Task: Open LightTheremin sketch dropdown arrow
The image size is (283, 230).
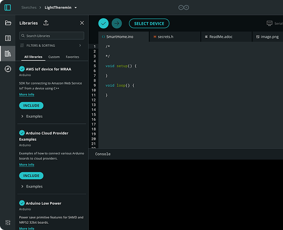Action: (x=75, y=7)
